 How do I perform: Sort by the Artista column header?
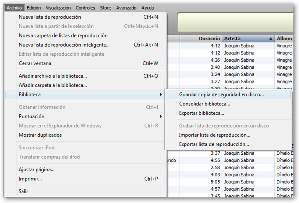[x=247, y=38]
